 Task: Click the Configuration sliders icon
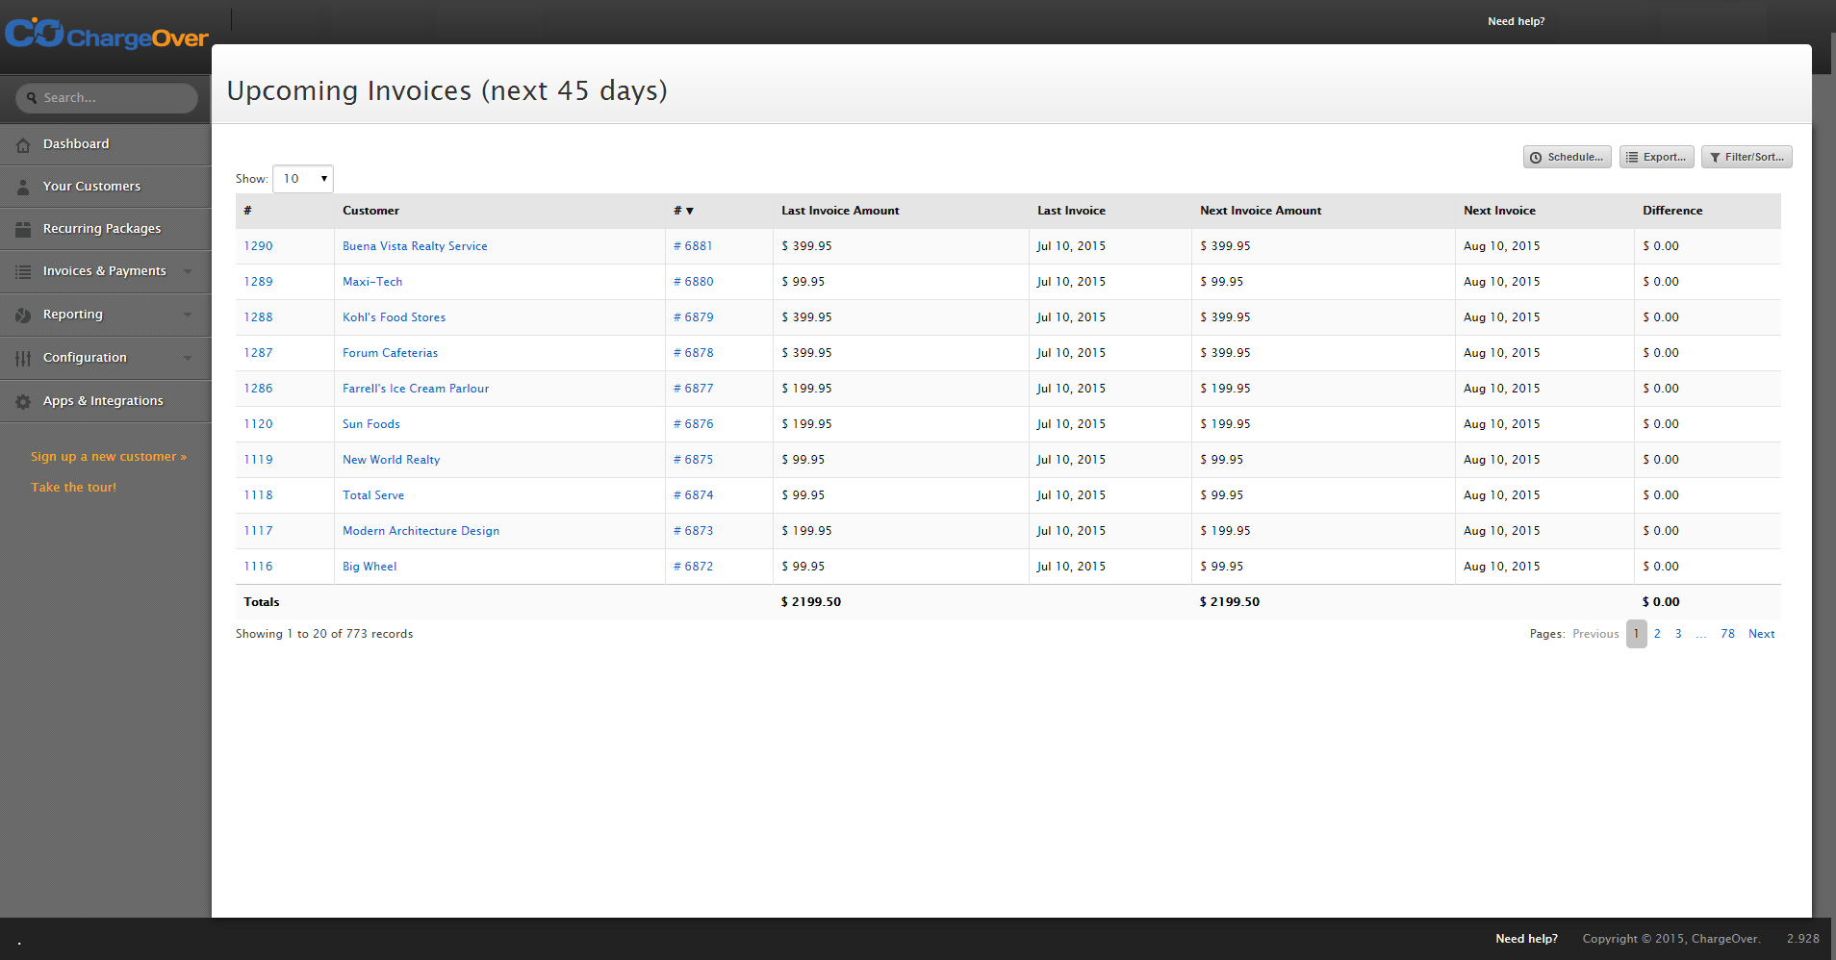[23, 359]
